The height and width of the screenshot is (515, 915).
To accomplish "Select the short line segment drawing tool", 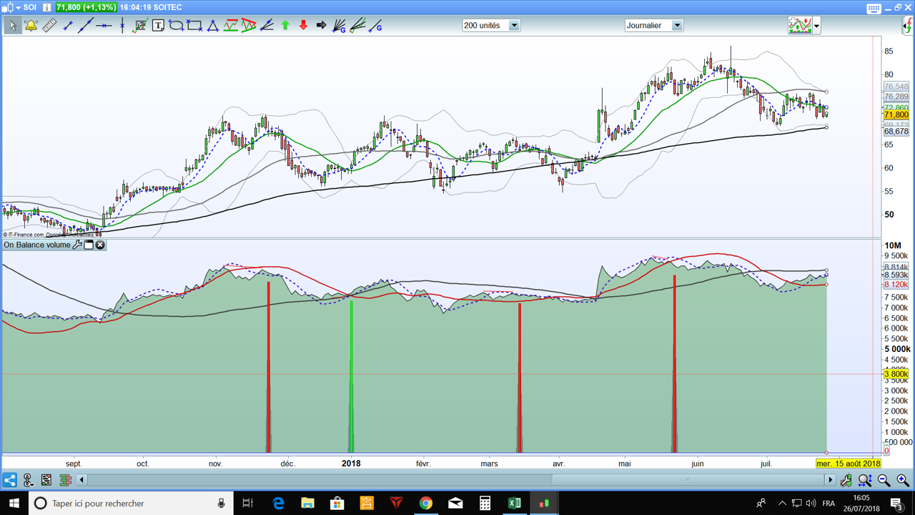I will pos(68,26).
